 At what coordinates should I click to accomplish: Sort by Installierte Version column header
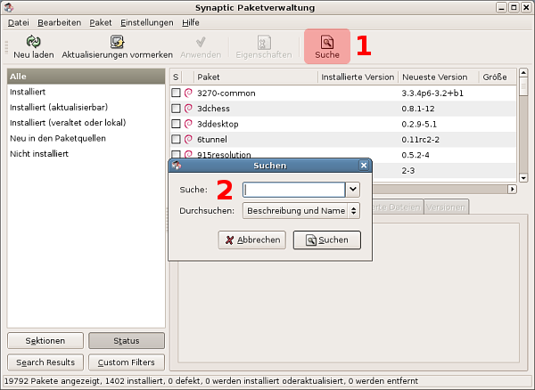[x=358, y=77]
